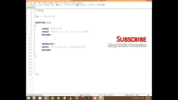Image resolution: width=178 pixels, height=100 pixels.
Task: Click the default: keyword on line 12
Action: click(x=48, y=44)
